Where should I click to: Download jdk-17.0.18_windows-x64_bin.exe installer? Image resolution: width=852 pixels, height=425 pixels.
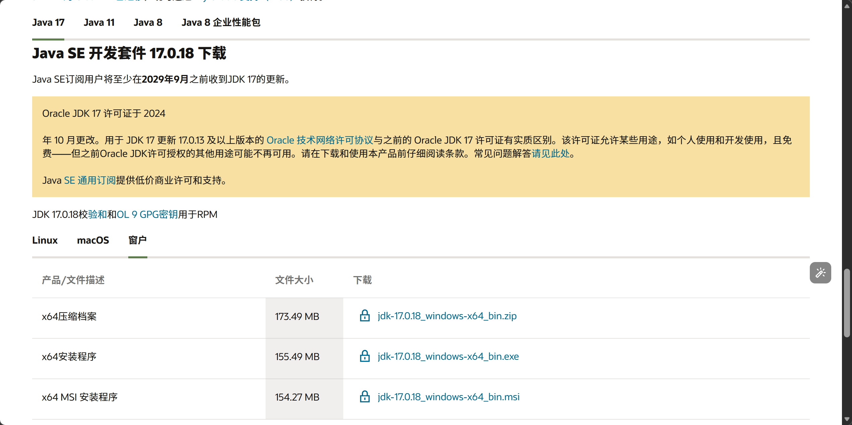(x=448, y=356)
